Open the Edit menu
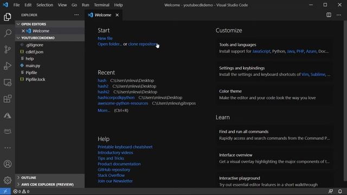 28,5
